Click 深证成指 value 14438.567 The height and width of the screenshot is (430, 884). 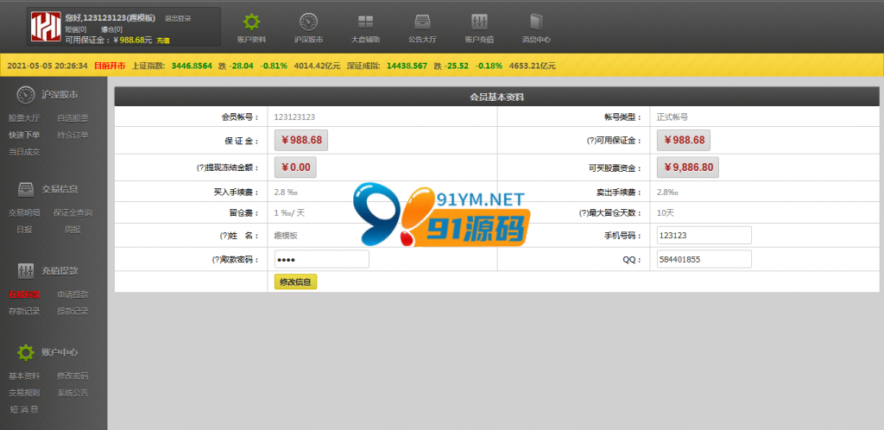[x=407, y=66]
